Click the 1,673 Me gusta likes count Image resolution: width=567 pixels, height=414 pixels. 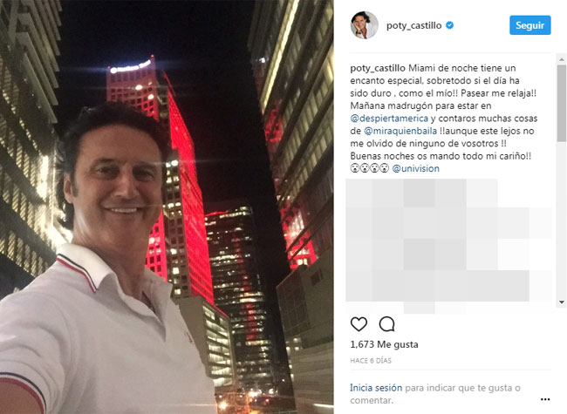(x=384, y=344)
